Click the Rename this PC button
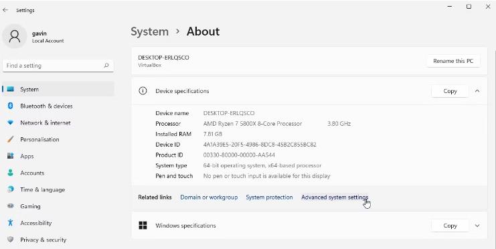Screen dimensions: 496x249 coord(453,61)
